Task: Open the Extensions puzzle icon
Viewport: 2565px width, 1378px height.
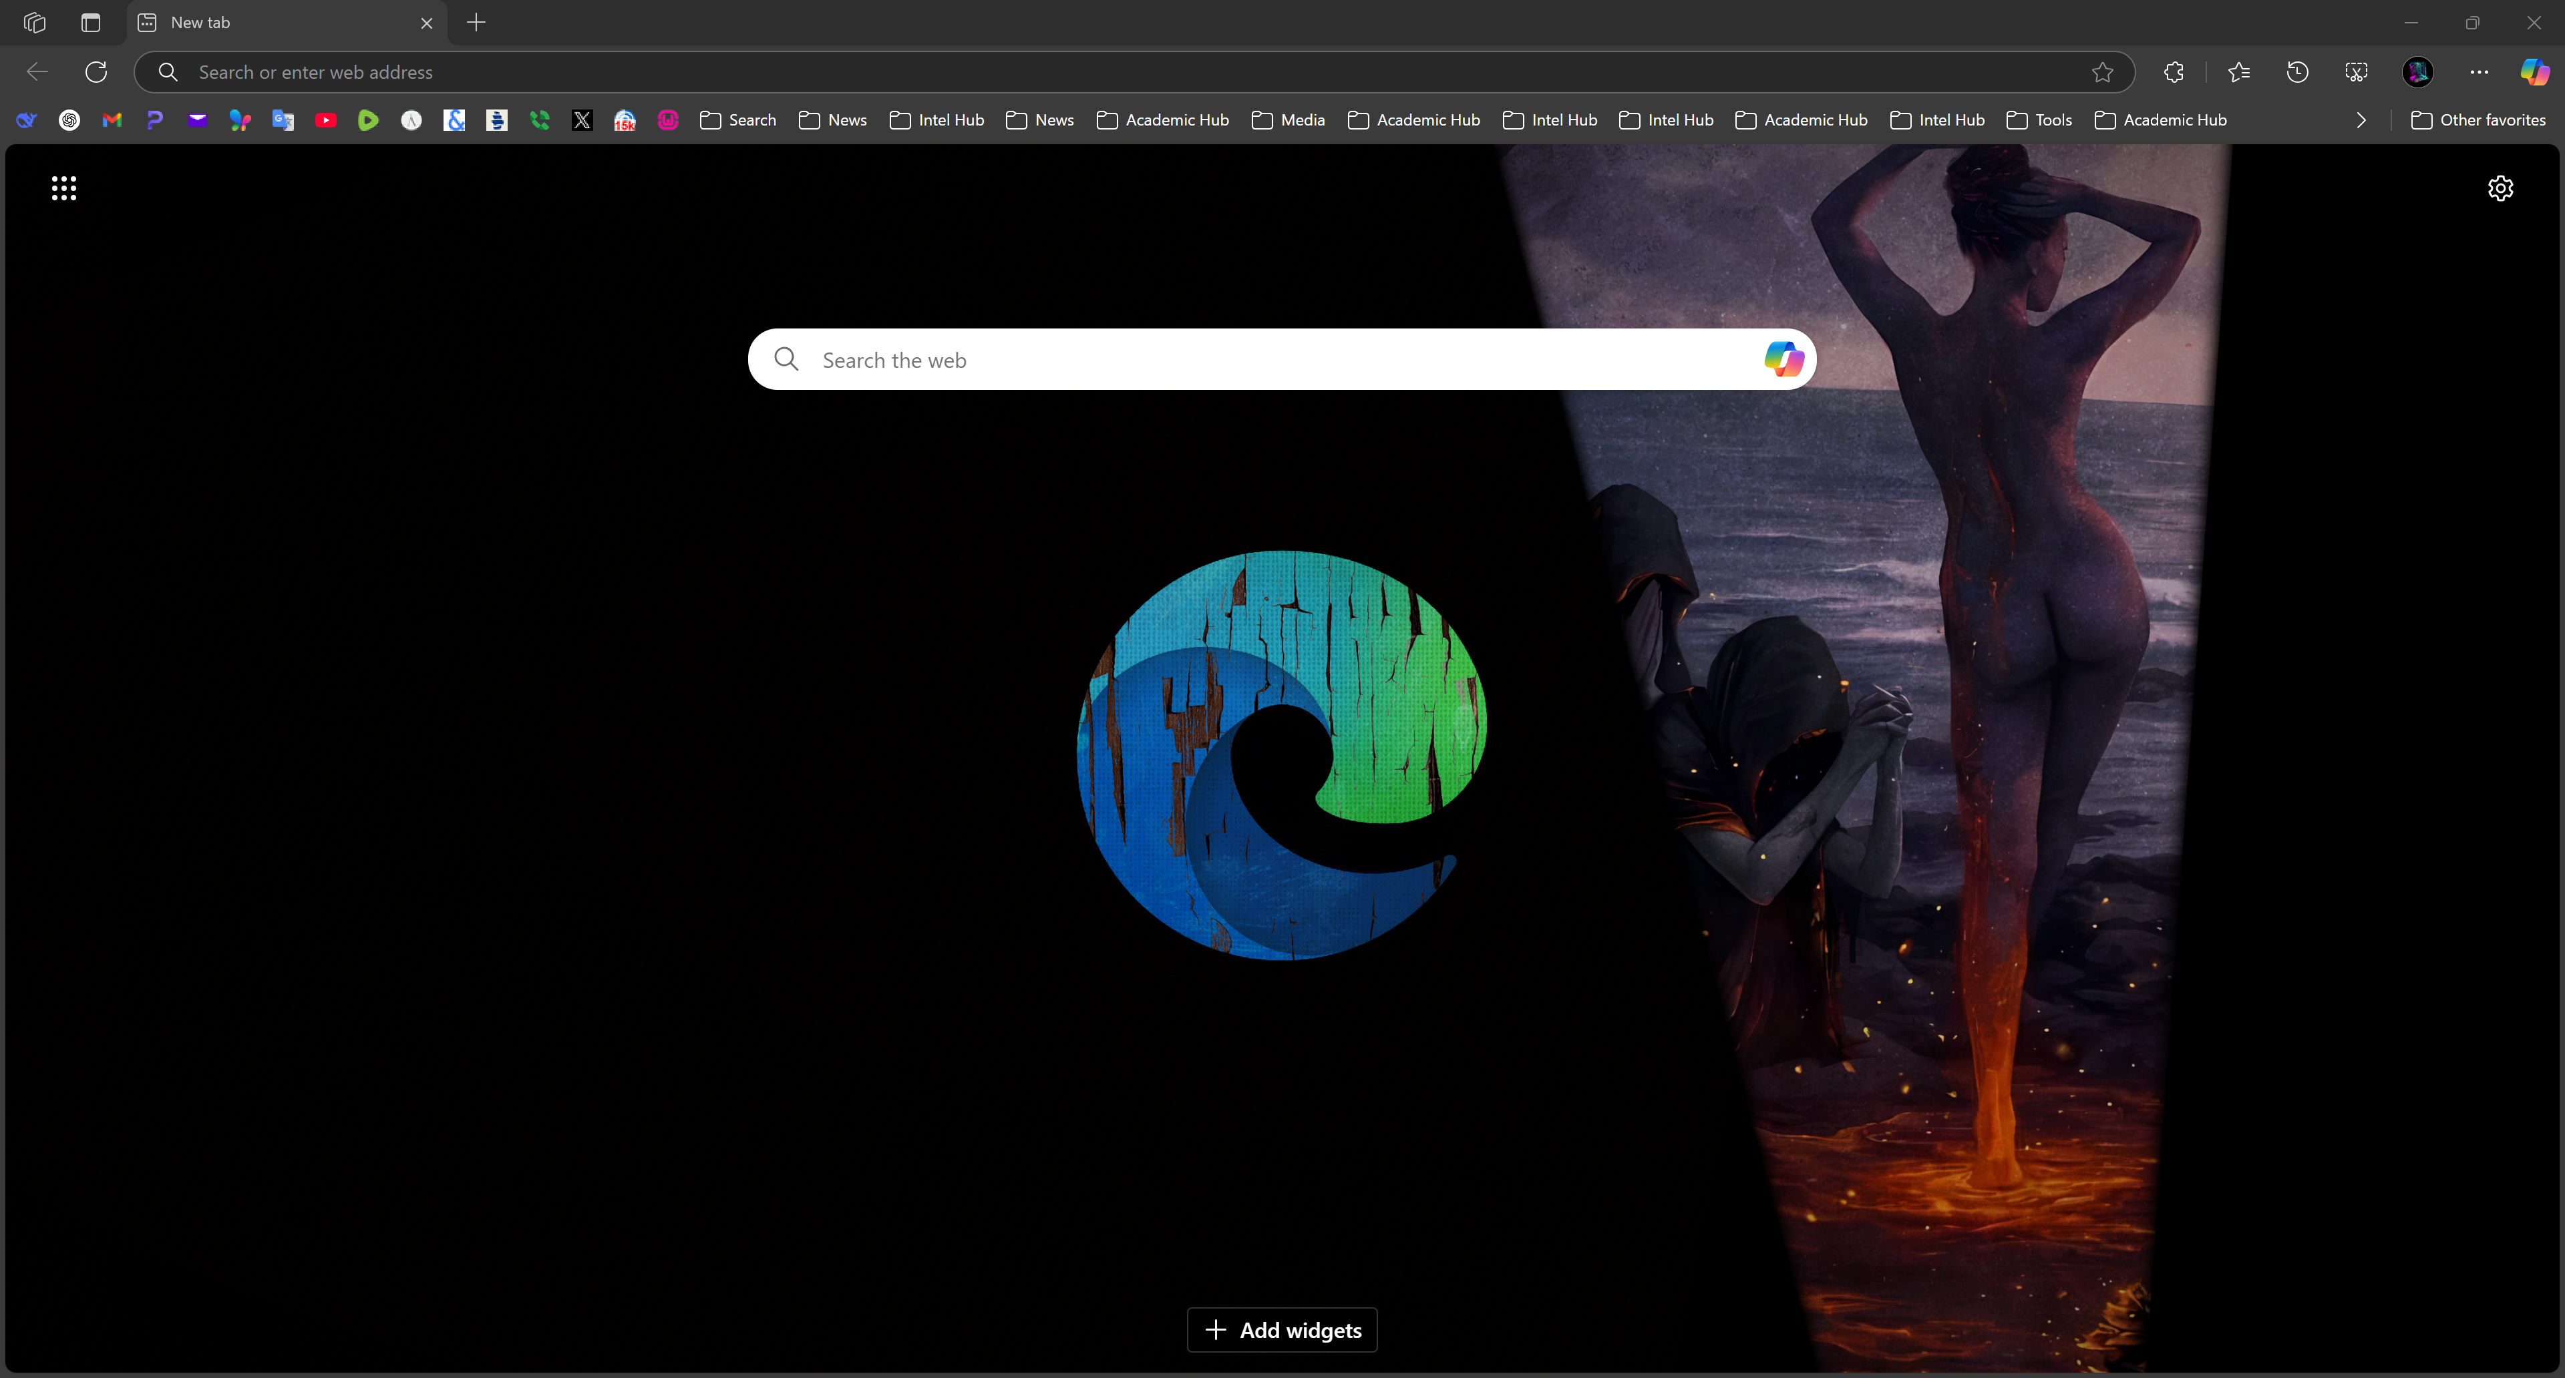Action: [2174, 71]
